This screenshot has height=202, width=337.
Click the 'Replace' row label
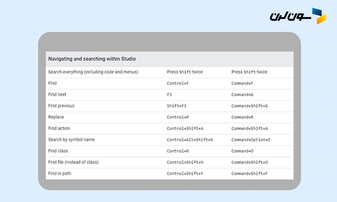(56, 117)
